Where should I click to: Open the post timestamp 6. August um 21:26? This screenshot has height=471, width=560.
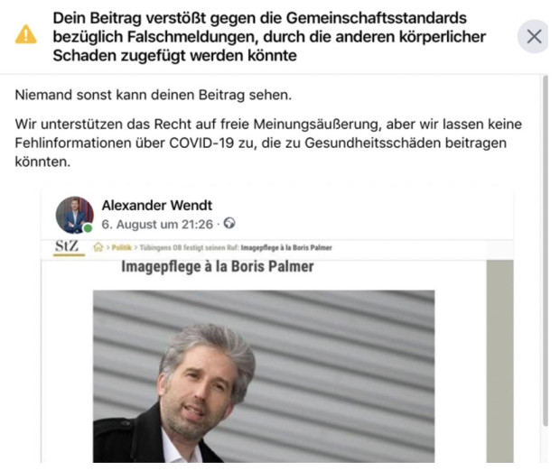coord(157,225)
